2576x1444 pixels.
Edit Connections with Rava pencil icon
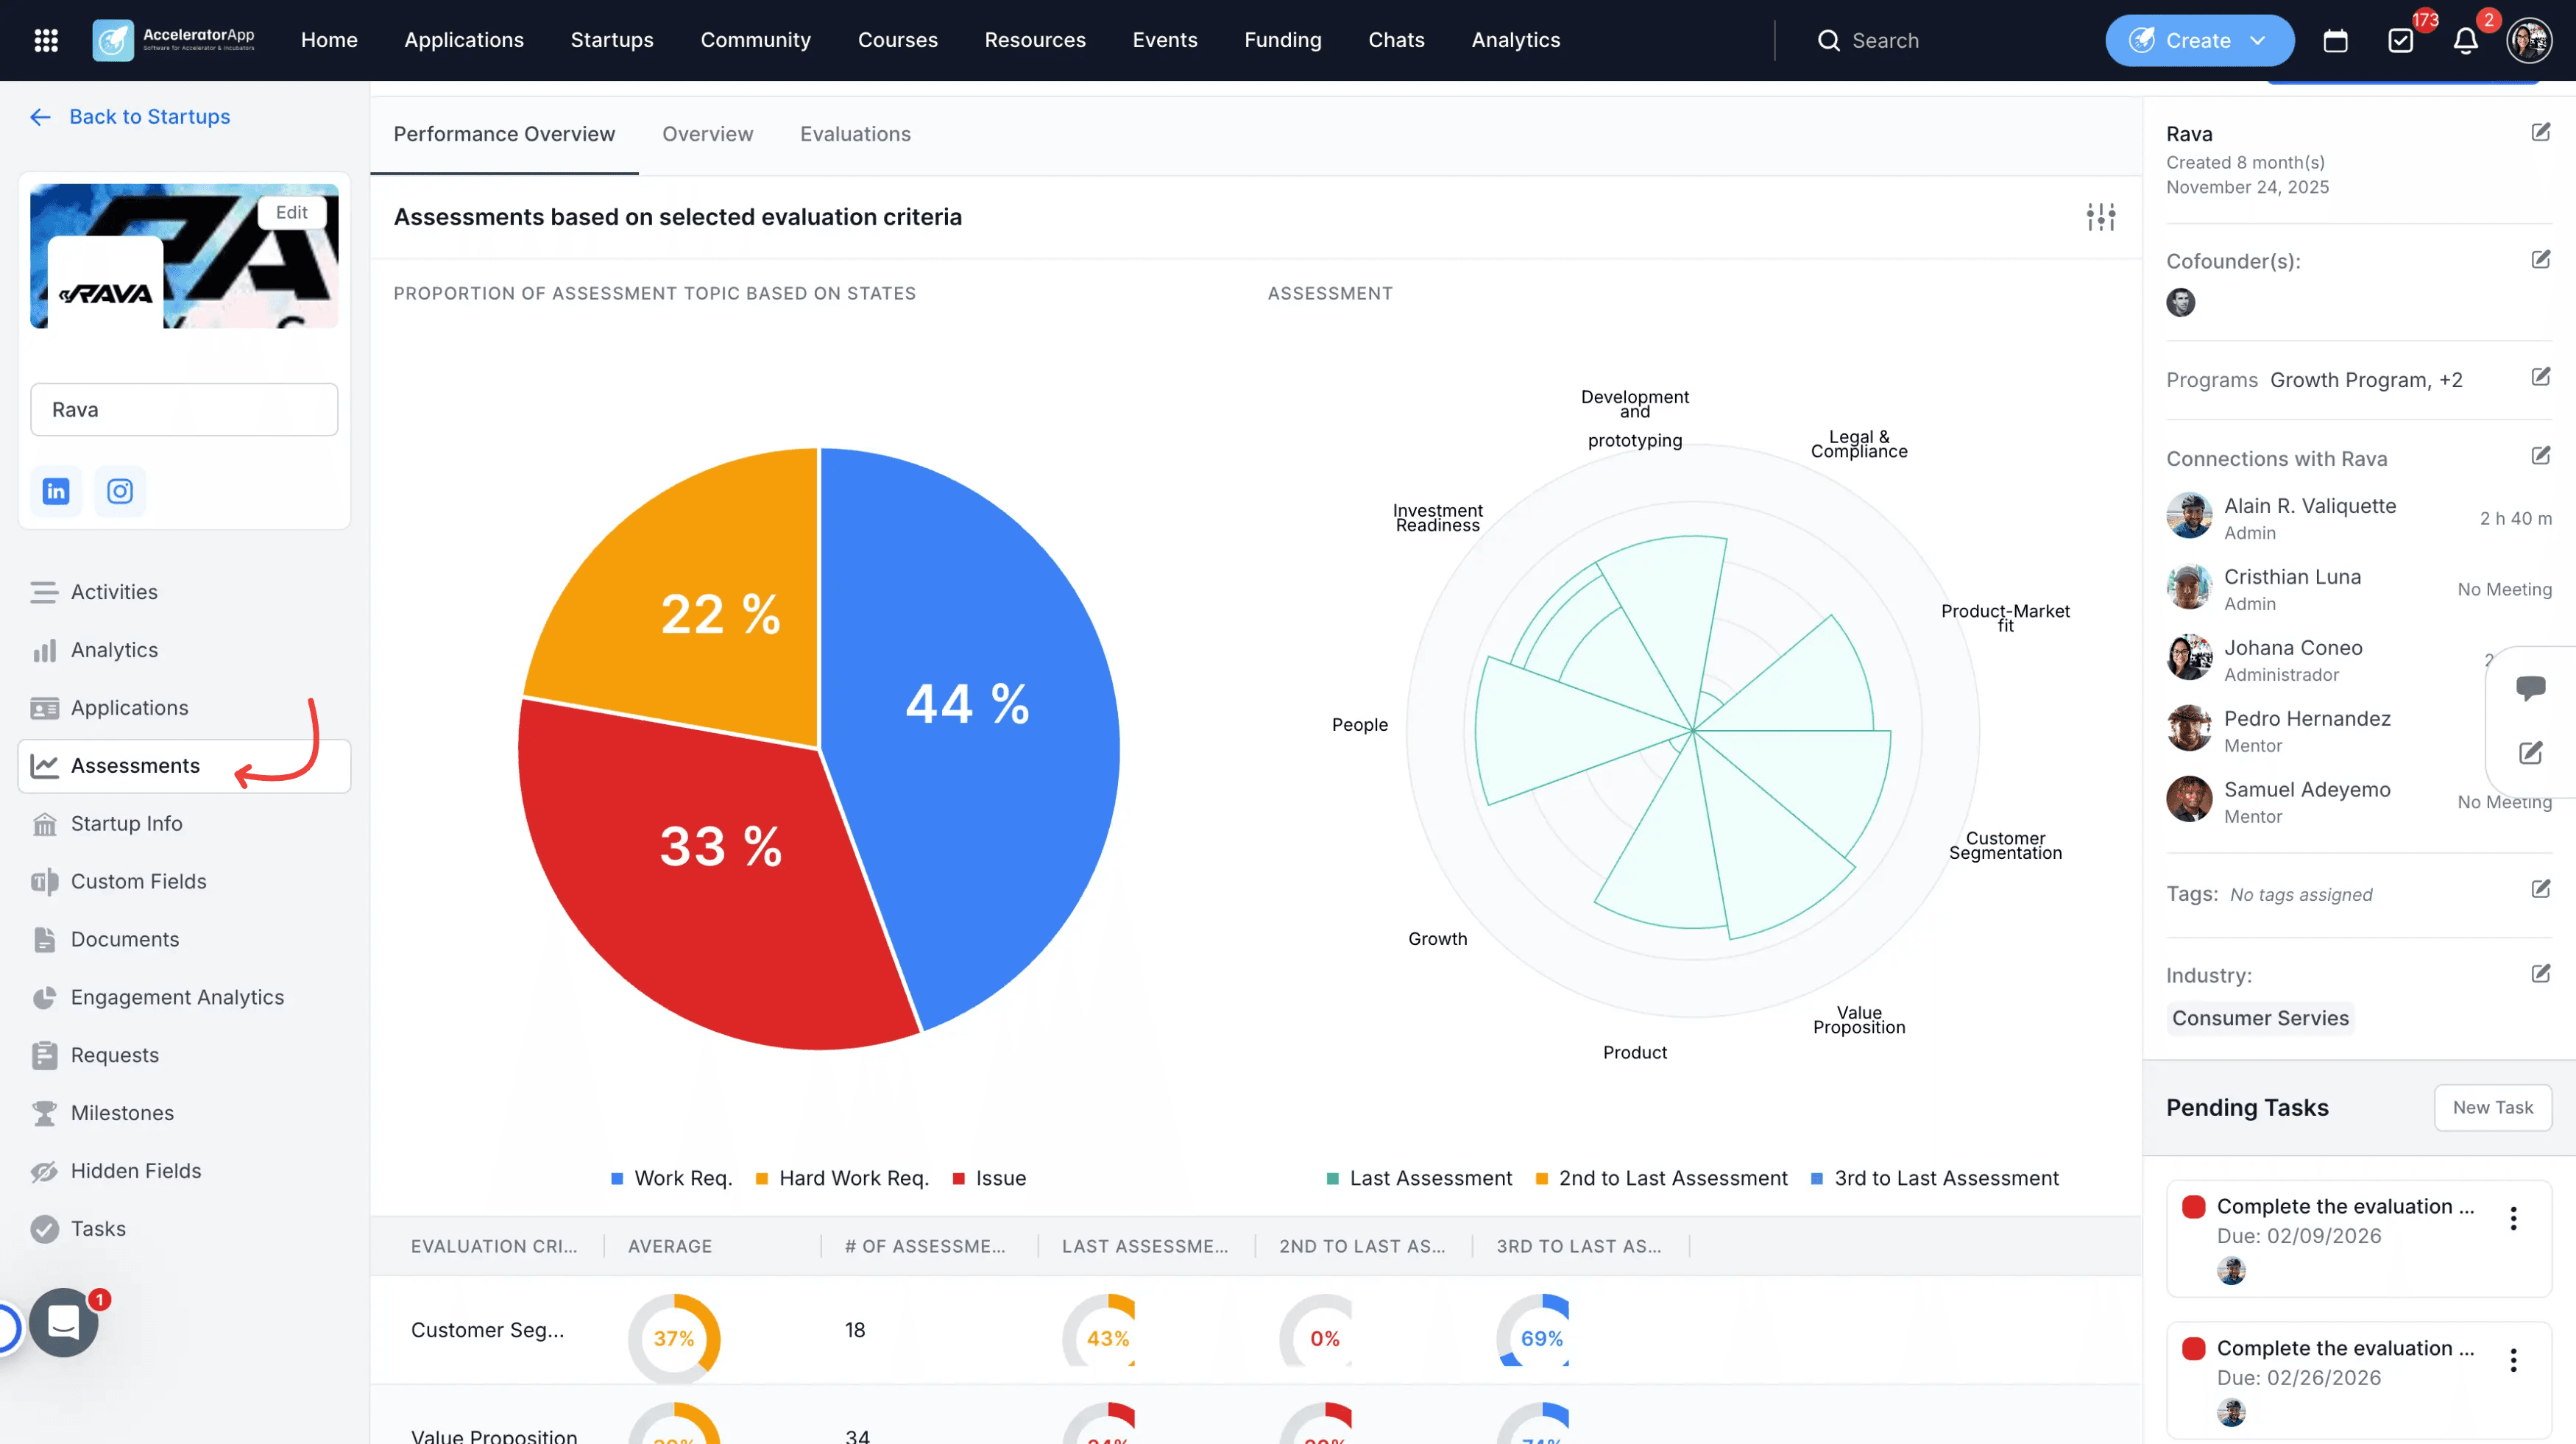click(2540, 455)
